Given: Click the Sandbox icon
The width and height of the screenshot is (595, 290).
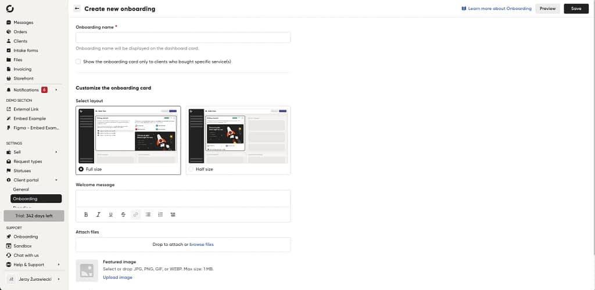Looking at the screenshot, I should (9, 246).
